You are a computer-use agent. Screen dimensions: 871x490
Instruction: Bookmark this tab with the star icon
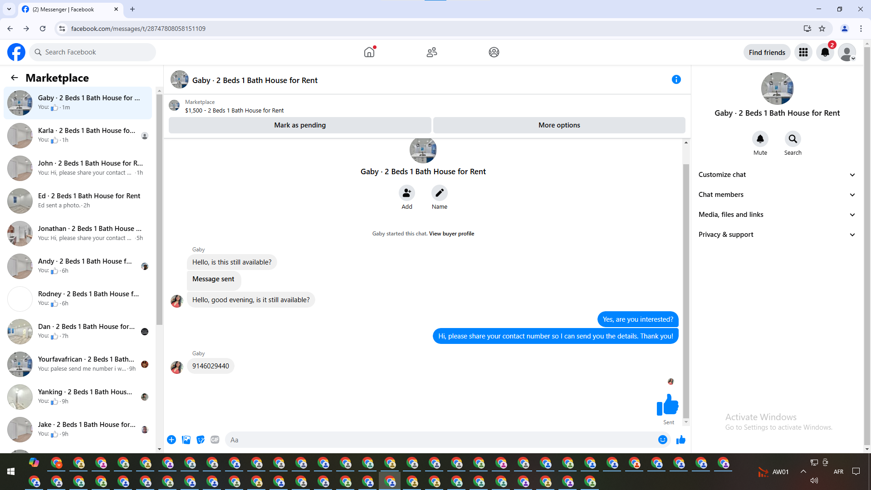point(822,29)
